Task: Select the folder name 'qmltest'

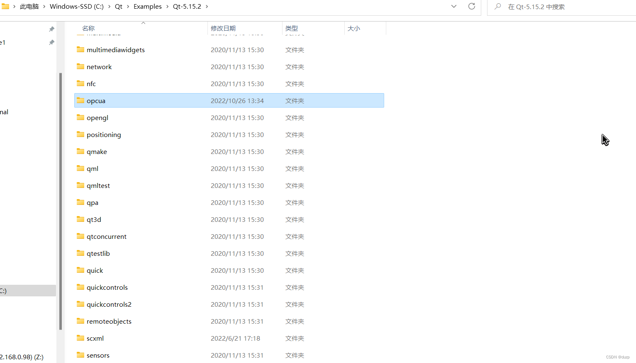Action: [98, 185]
